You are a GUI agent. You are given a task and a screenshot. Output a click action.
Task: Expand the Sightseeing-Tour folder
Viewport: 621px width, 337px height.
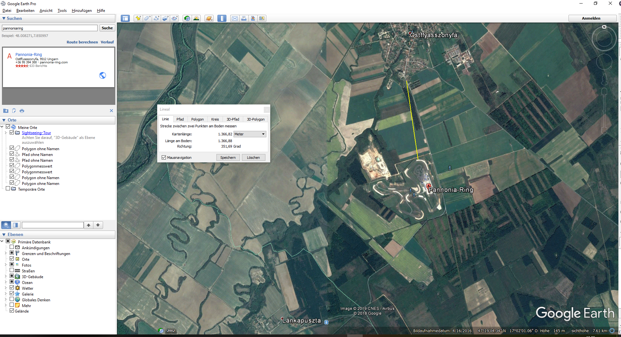click(5, 133)
